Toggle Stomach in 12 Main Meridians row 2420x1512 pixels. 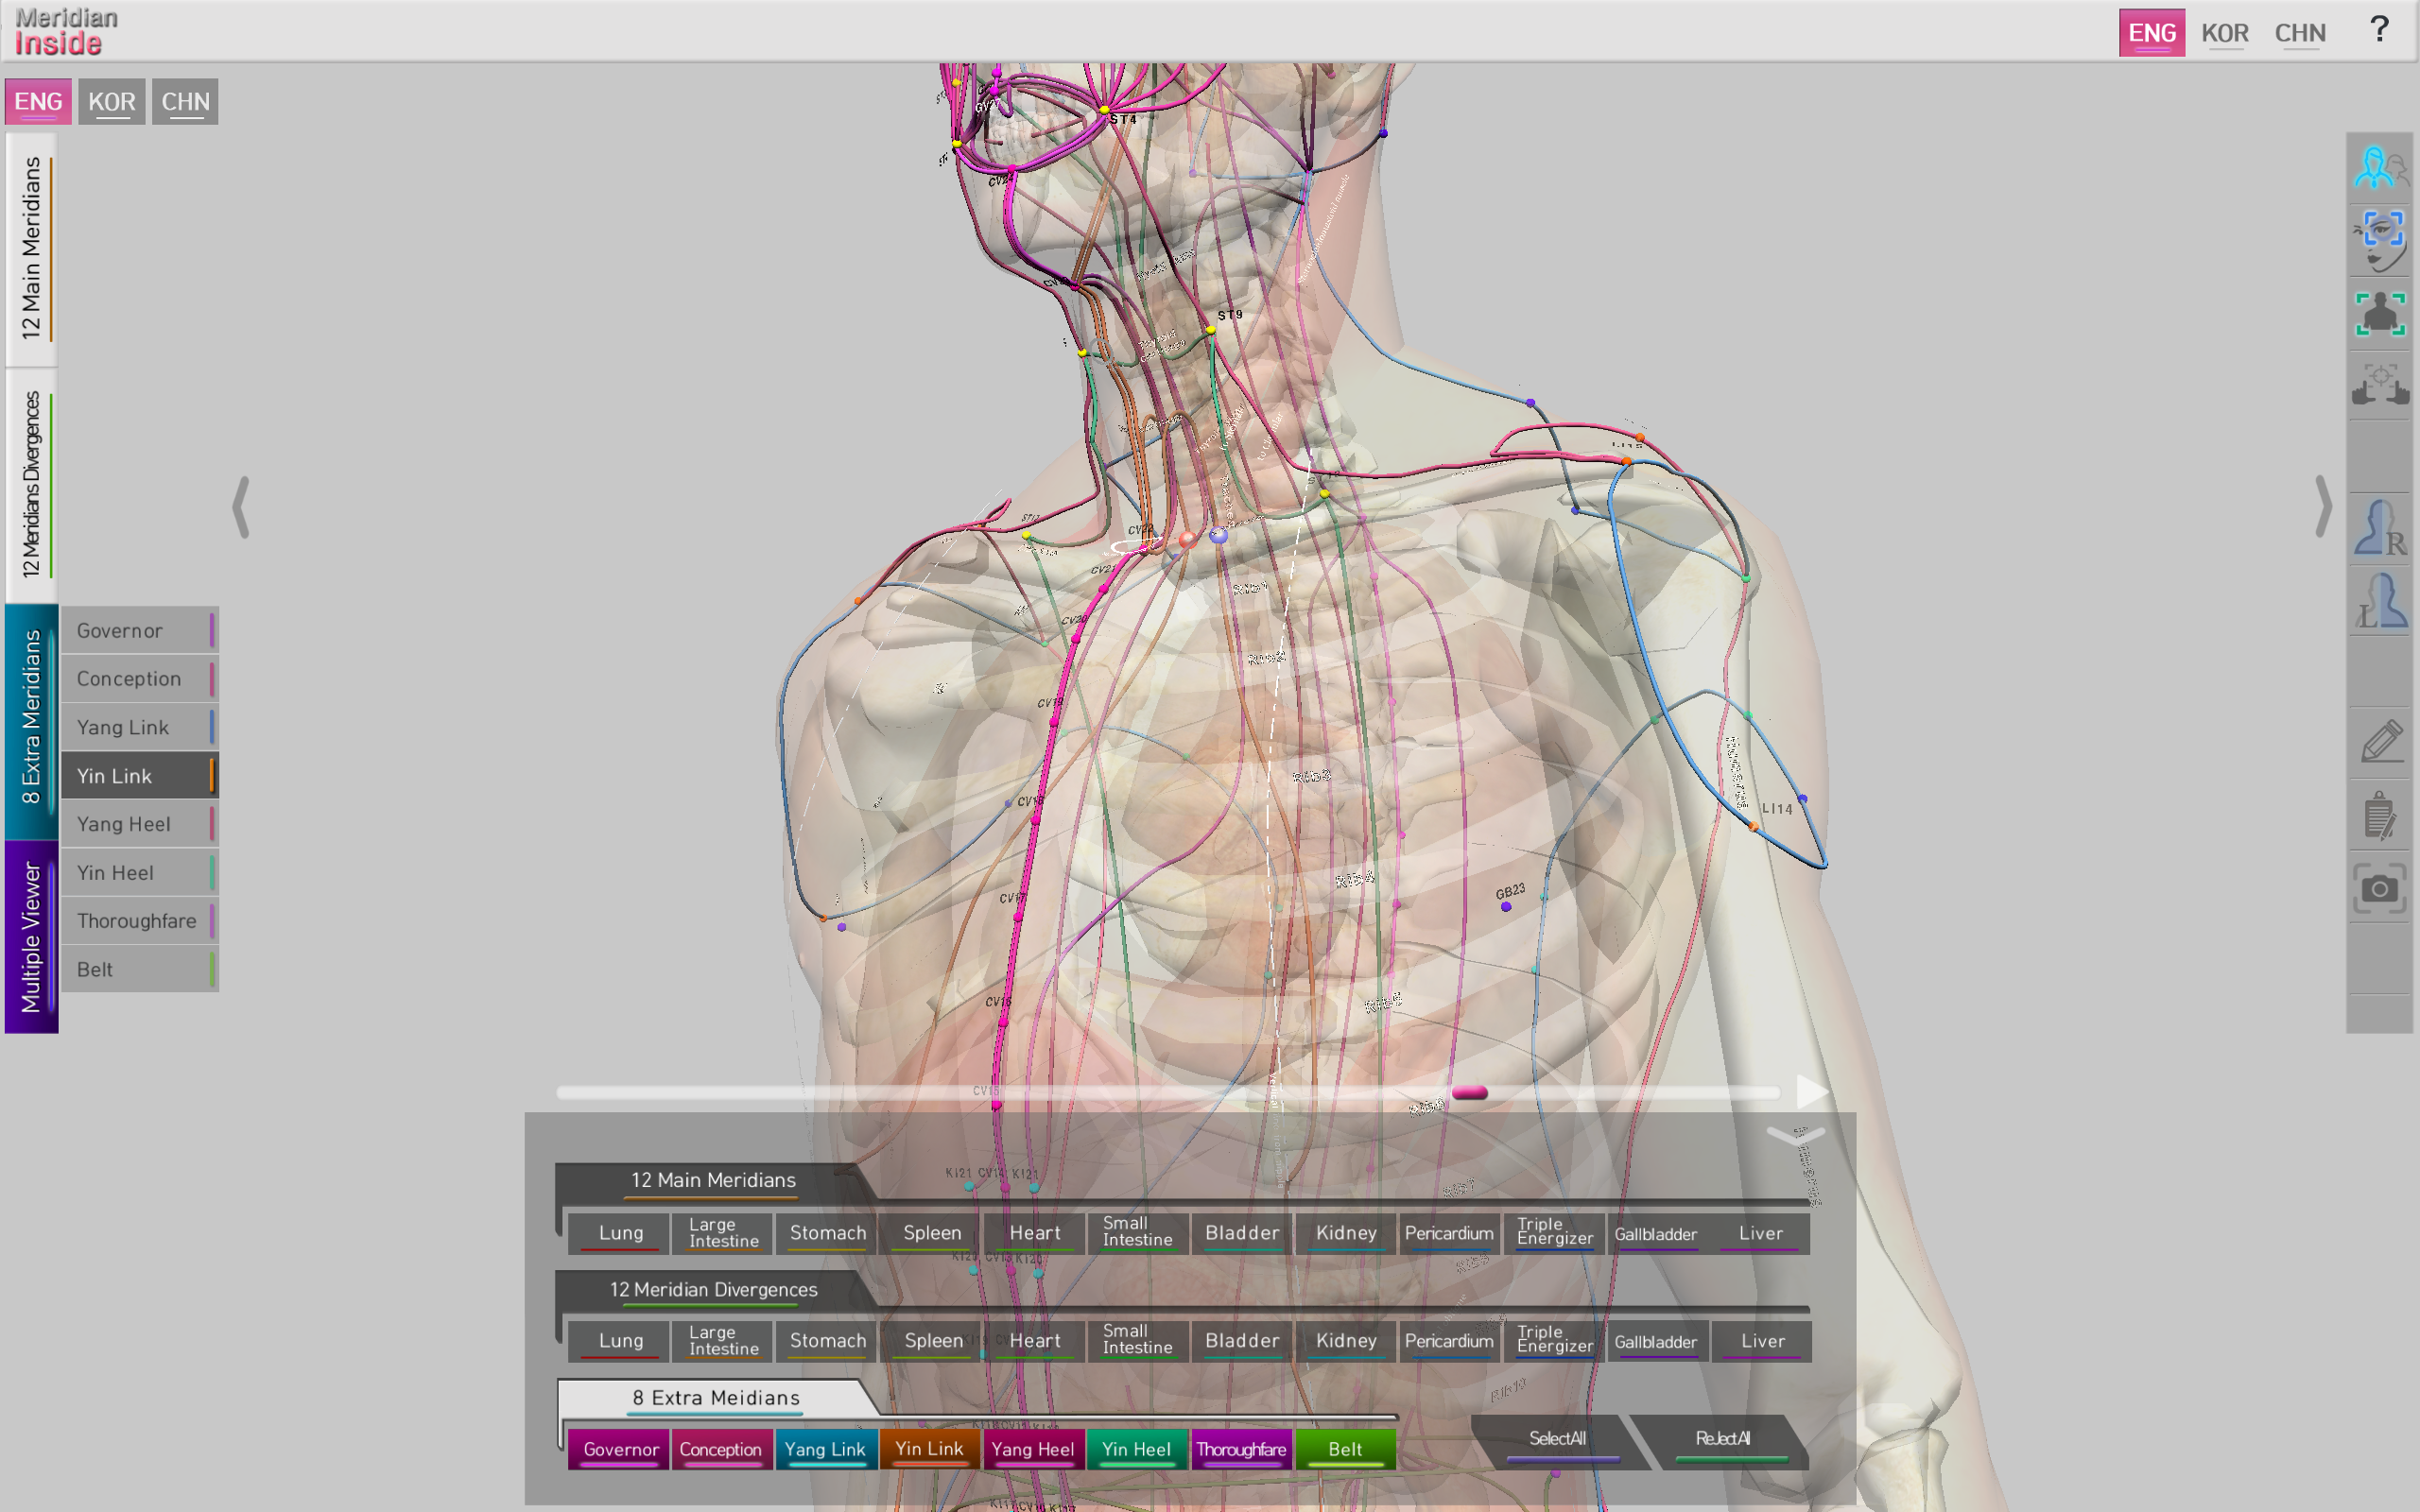coord(828,1233)
